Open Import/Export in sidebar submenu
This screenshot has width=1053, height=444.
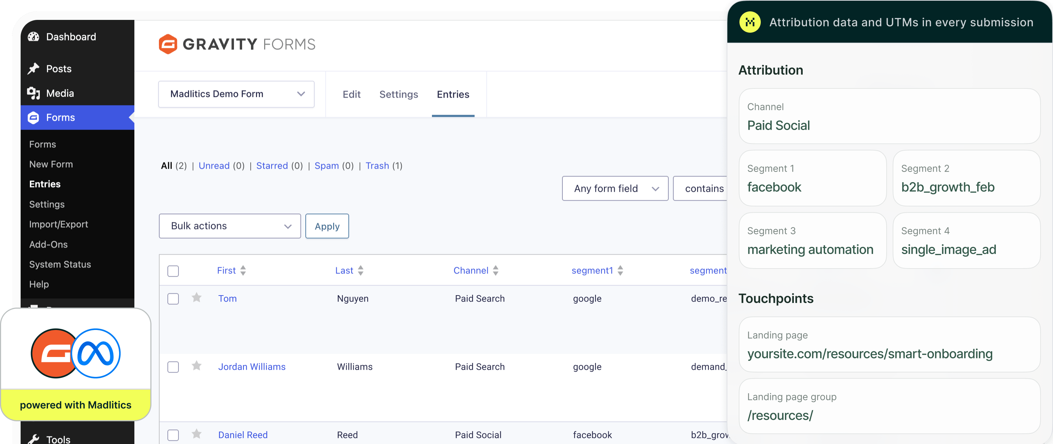58,224
